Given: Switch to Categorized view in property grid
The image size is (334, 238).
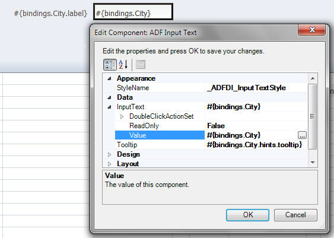Looking at the screenshot, I should click(110, 65).
